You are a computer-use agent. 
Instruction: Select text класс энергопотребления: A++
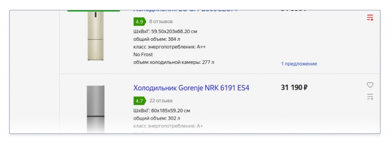(169, 47)
